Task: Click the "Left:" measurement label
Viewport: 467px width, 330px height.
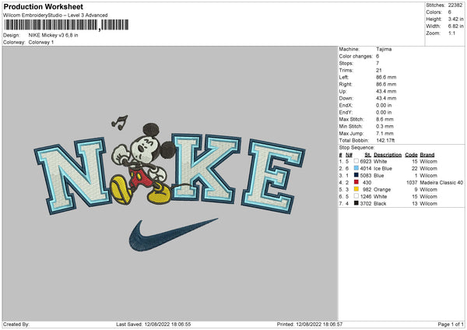Action: pyautogui.click(x=343, y=77)
